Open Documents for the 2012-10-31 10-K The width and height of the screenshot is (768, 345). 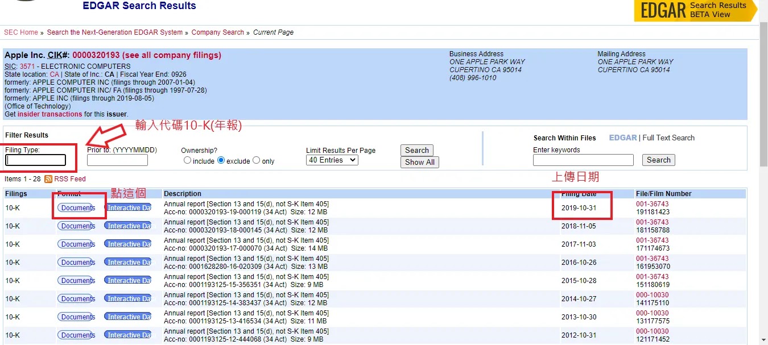[x=76, y=335]
